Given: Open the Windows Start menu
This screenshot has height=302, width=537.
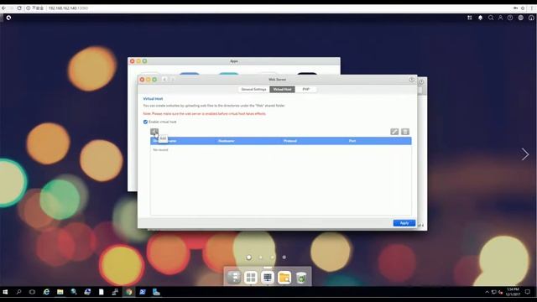Looking at the screenshot, I should (x=5, y=292).
